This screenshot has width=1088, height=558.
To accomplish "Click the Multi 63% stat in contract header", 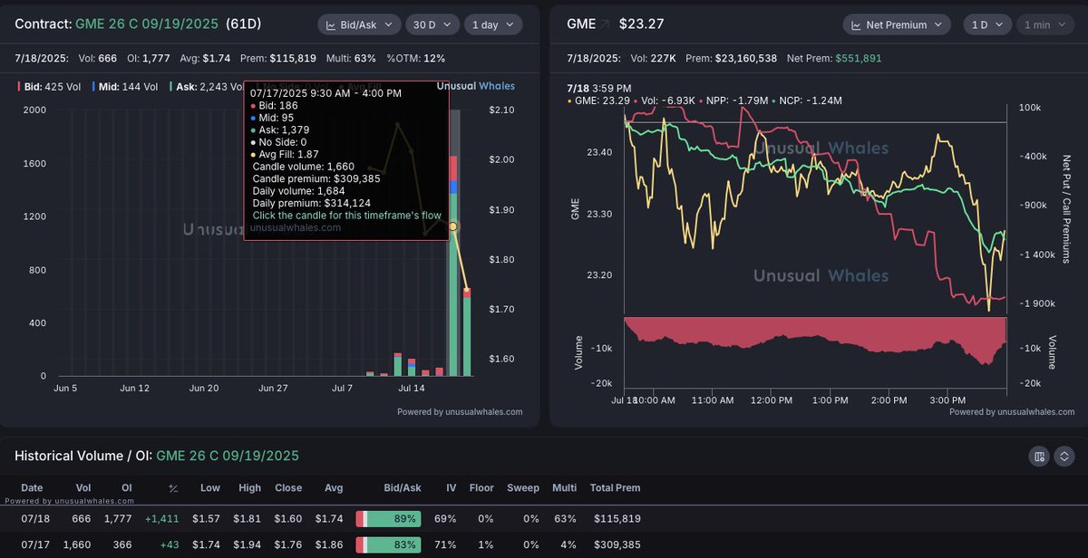I will [352, 58].
